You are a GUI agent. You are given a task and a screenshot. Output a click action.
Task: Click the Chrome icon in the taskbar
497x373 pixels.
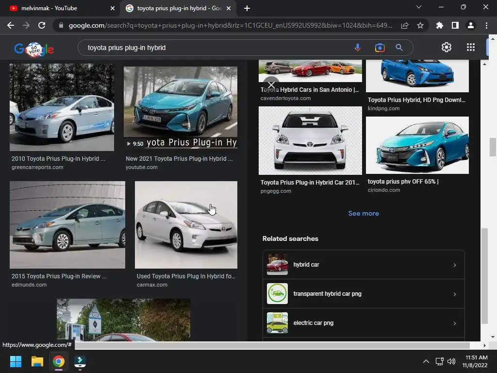[x=59, y=361]
